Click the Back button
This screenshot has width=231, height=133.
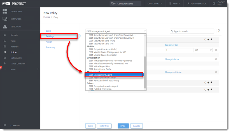[90, 126]
